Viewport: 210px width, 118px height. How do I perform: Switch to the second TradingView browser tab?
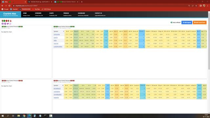tap(40, 2)
